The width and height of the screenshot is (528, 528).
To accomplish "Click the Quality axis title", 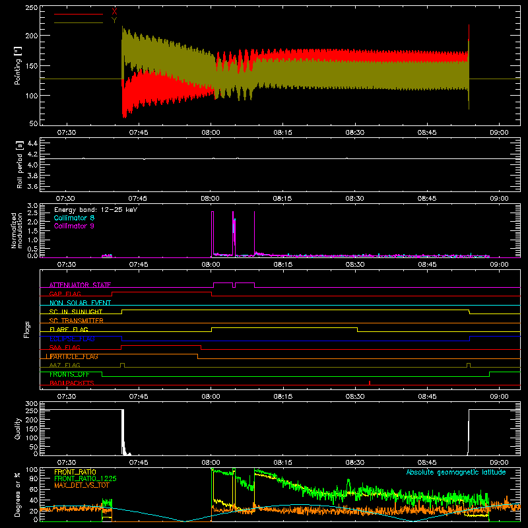I will click(18, 428).
